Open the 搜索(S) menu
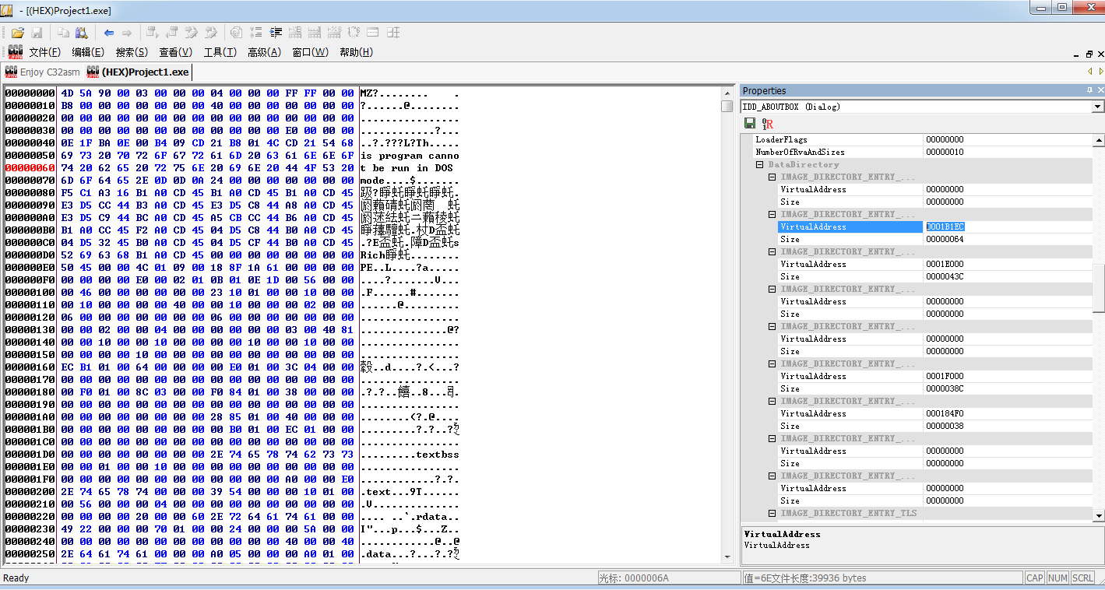Image resolution: width=1105 pixels, height=590 pixels. pyautogui.click(x=132, y=52)
